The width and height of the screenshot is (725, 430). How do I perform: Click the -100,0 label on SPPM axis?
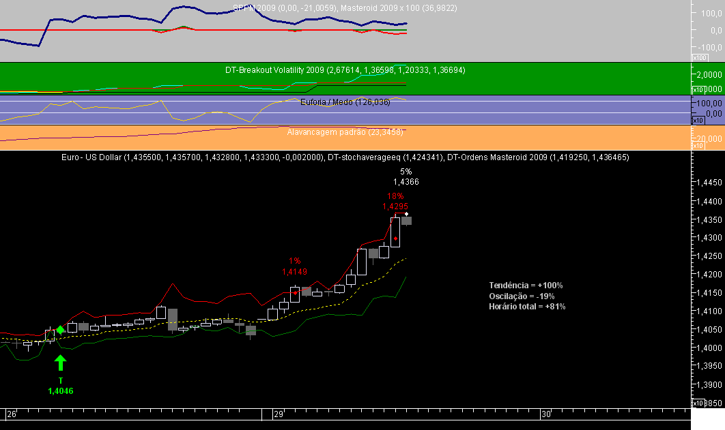coord(710,47)
